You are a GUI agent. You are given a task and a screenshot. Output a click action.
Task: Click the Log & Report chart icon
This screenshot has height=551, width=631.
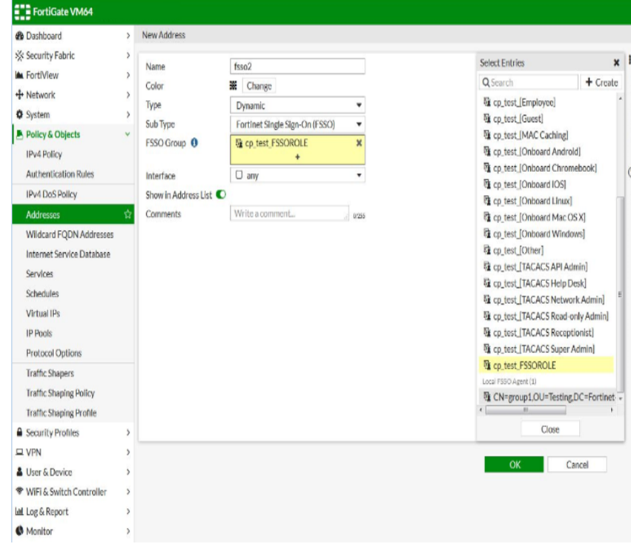pos(19,512)
